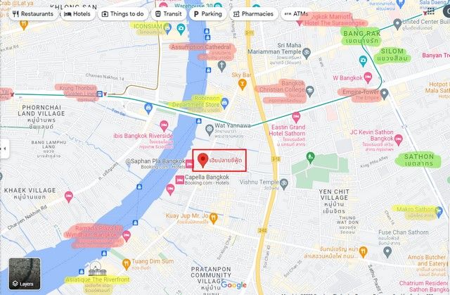Expand the collapsed side panel arrow
The image size is (450, 295).
(4, 149)
